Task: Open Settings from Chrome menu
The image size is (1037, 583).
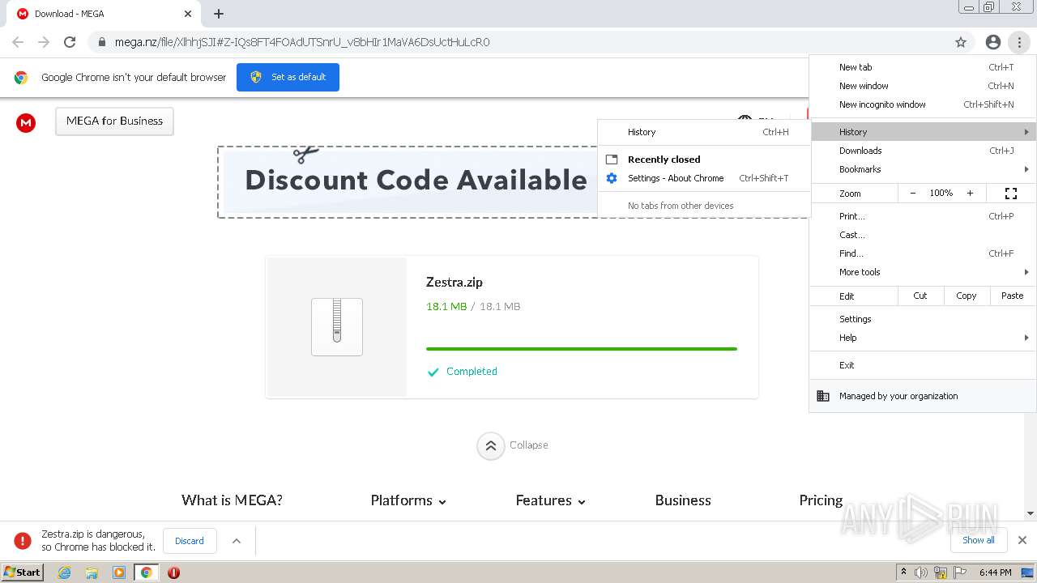Action: click(x=923, y=319)
